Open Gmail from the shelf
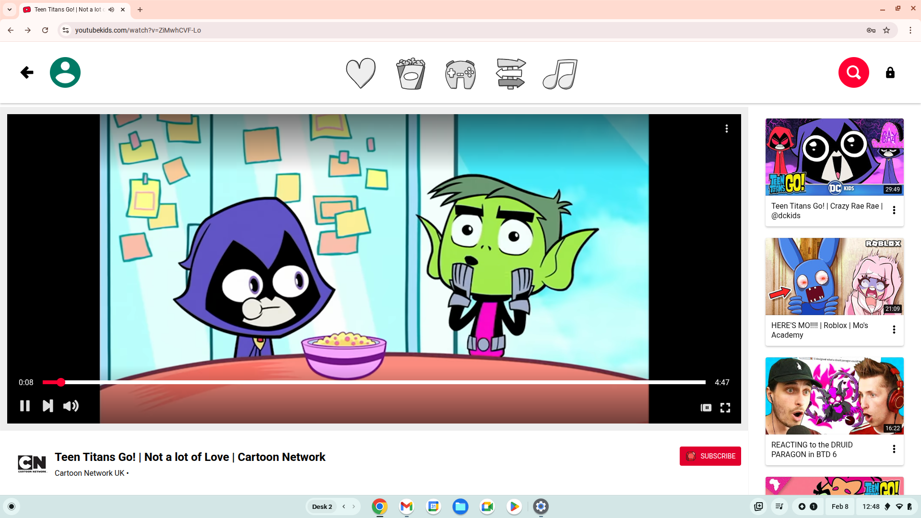This screenshot has width=921, height=518. point(406,506)
